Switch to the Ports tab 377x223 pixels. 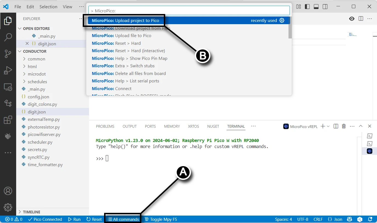pyautogui.click(x=150, y=126)
